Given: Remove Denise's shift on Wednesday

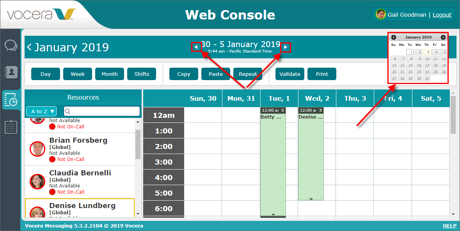Looking at the screenshot, I should 320,110.
